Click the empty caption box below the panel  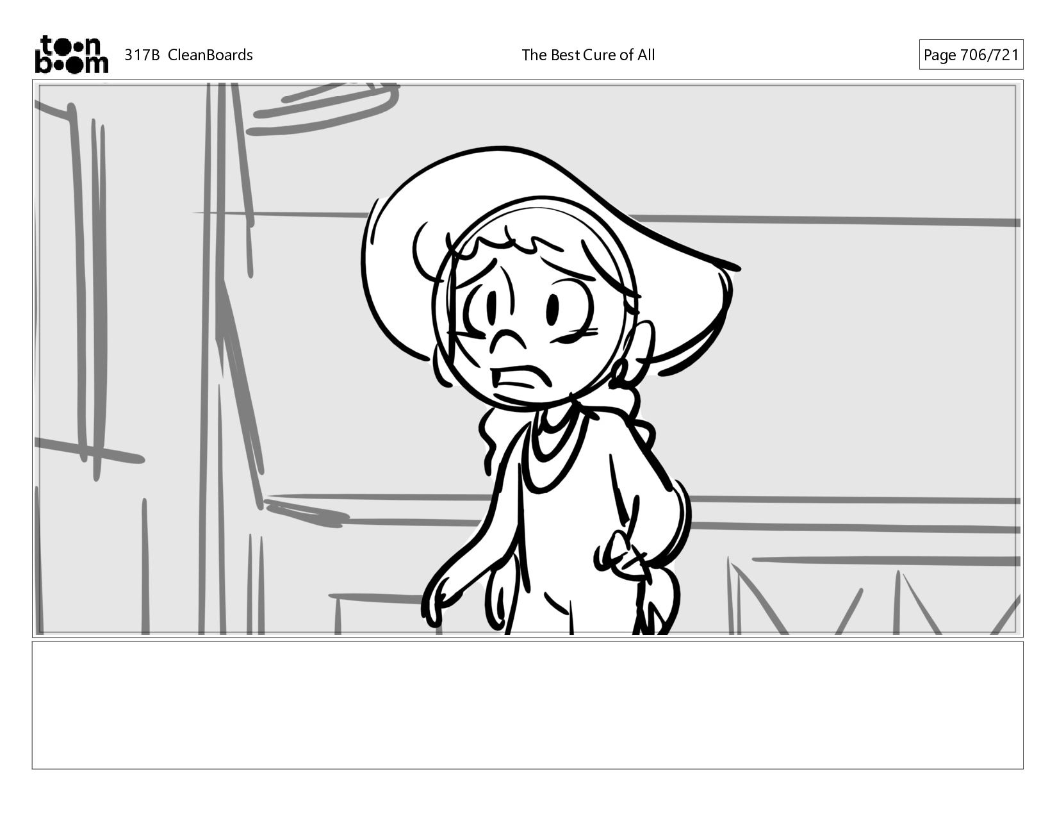(x=527, y=705)
